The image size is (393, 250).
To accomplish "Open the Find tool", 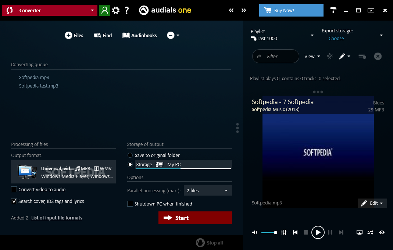I will coord(103,35).
